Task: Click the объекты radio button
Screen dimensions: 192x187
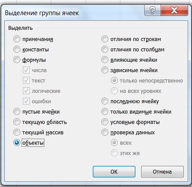Action: coord(17,143)
